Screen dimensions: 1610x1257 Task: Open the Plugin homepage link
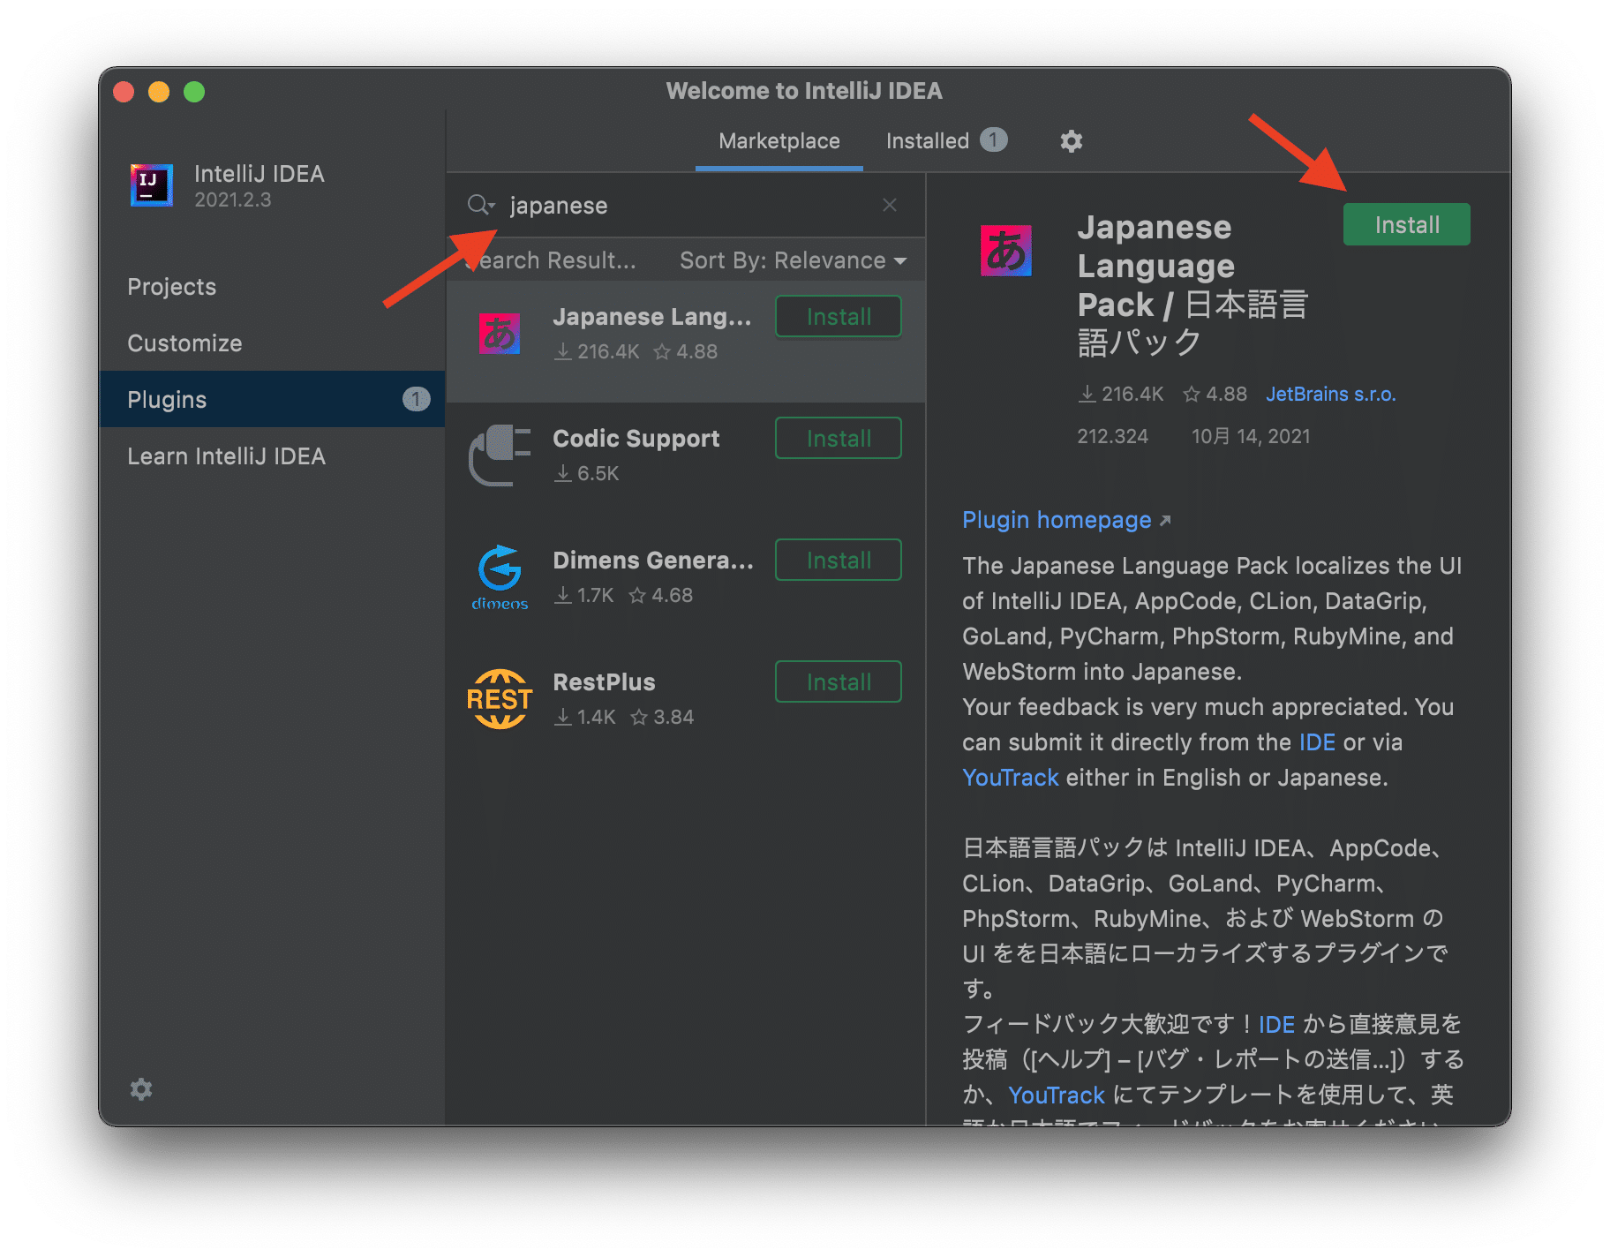pos(1057,520)
